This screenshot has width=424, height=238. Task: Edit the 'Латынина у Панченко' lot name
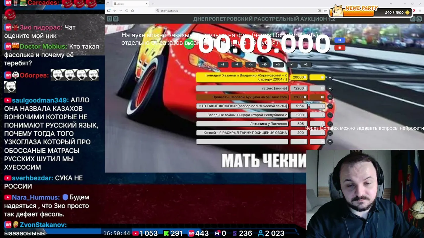242,124
